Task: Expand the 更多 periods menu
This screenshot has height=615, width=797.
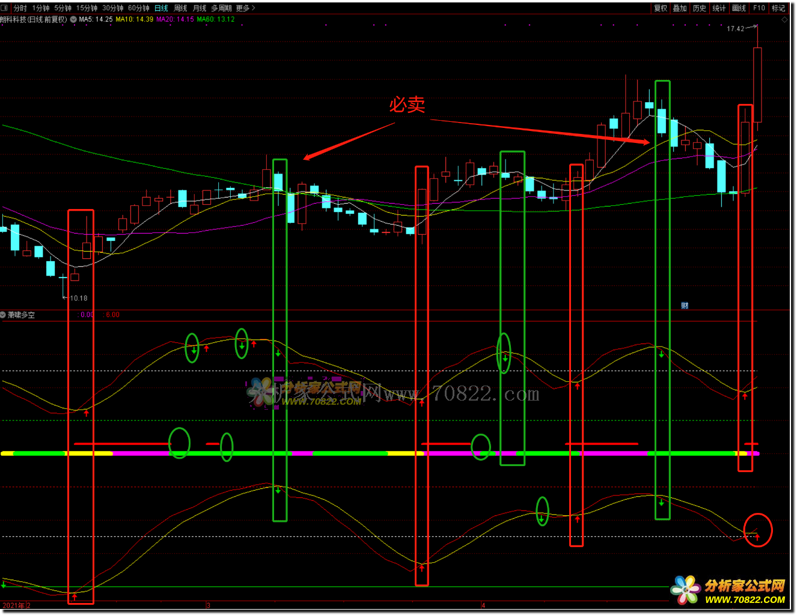Action: pos(245,8)
